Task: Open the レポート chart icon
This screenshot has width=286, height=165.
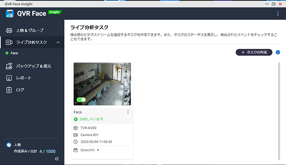Action: (9, 78)
